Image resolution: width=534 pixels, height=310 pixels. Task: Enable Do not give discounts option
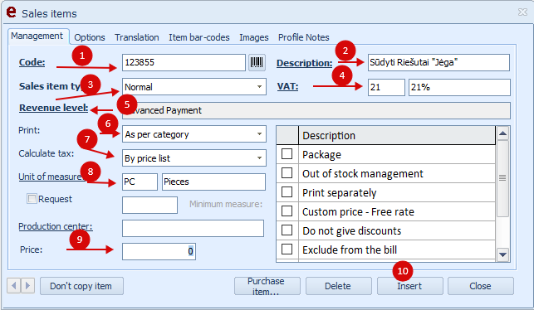tap(287, 230)
